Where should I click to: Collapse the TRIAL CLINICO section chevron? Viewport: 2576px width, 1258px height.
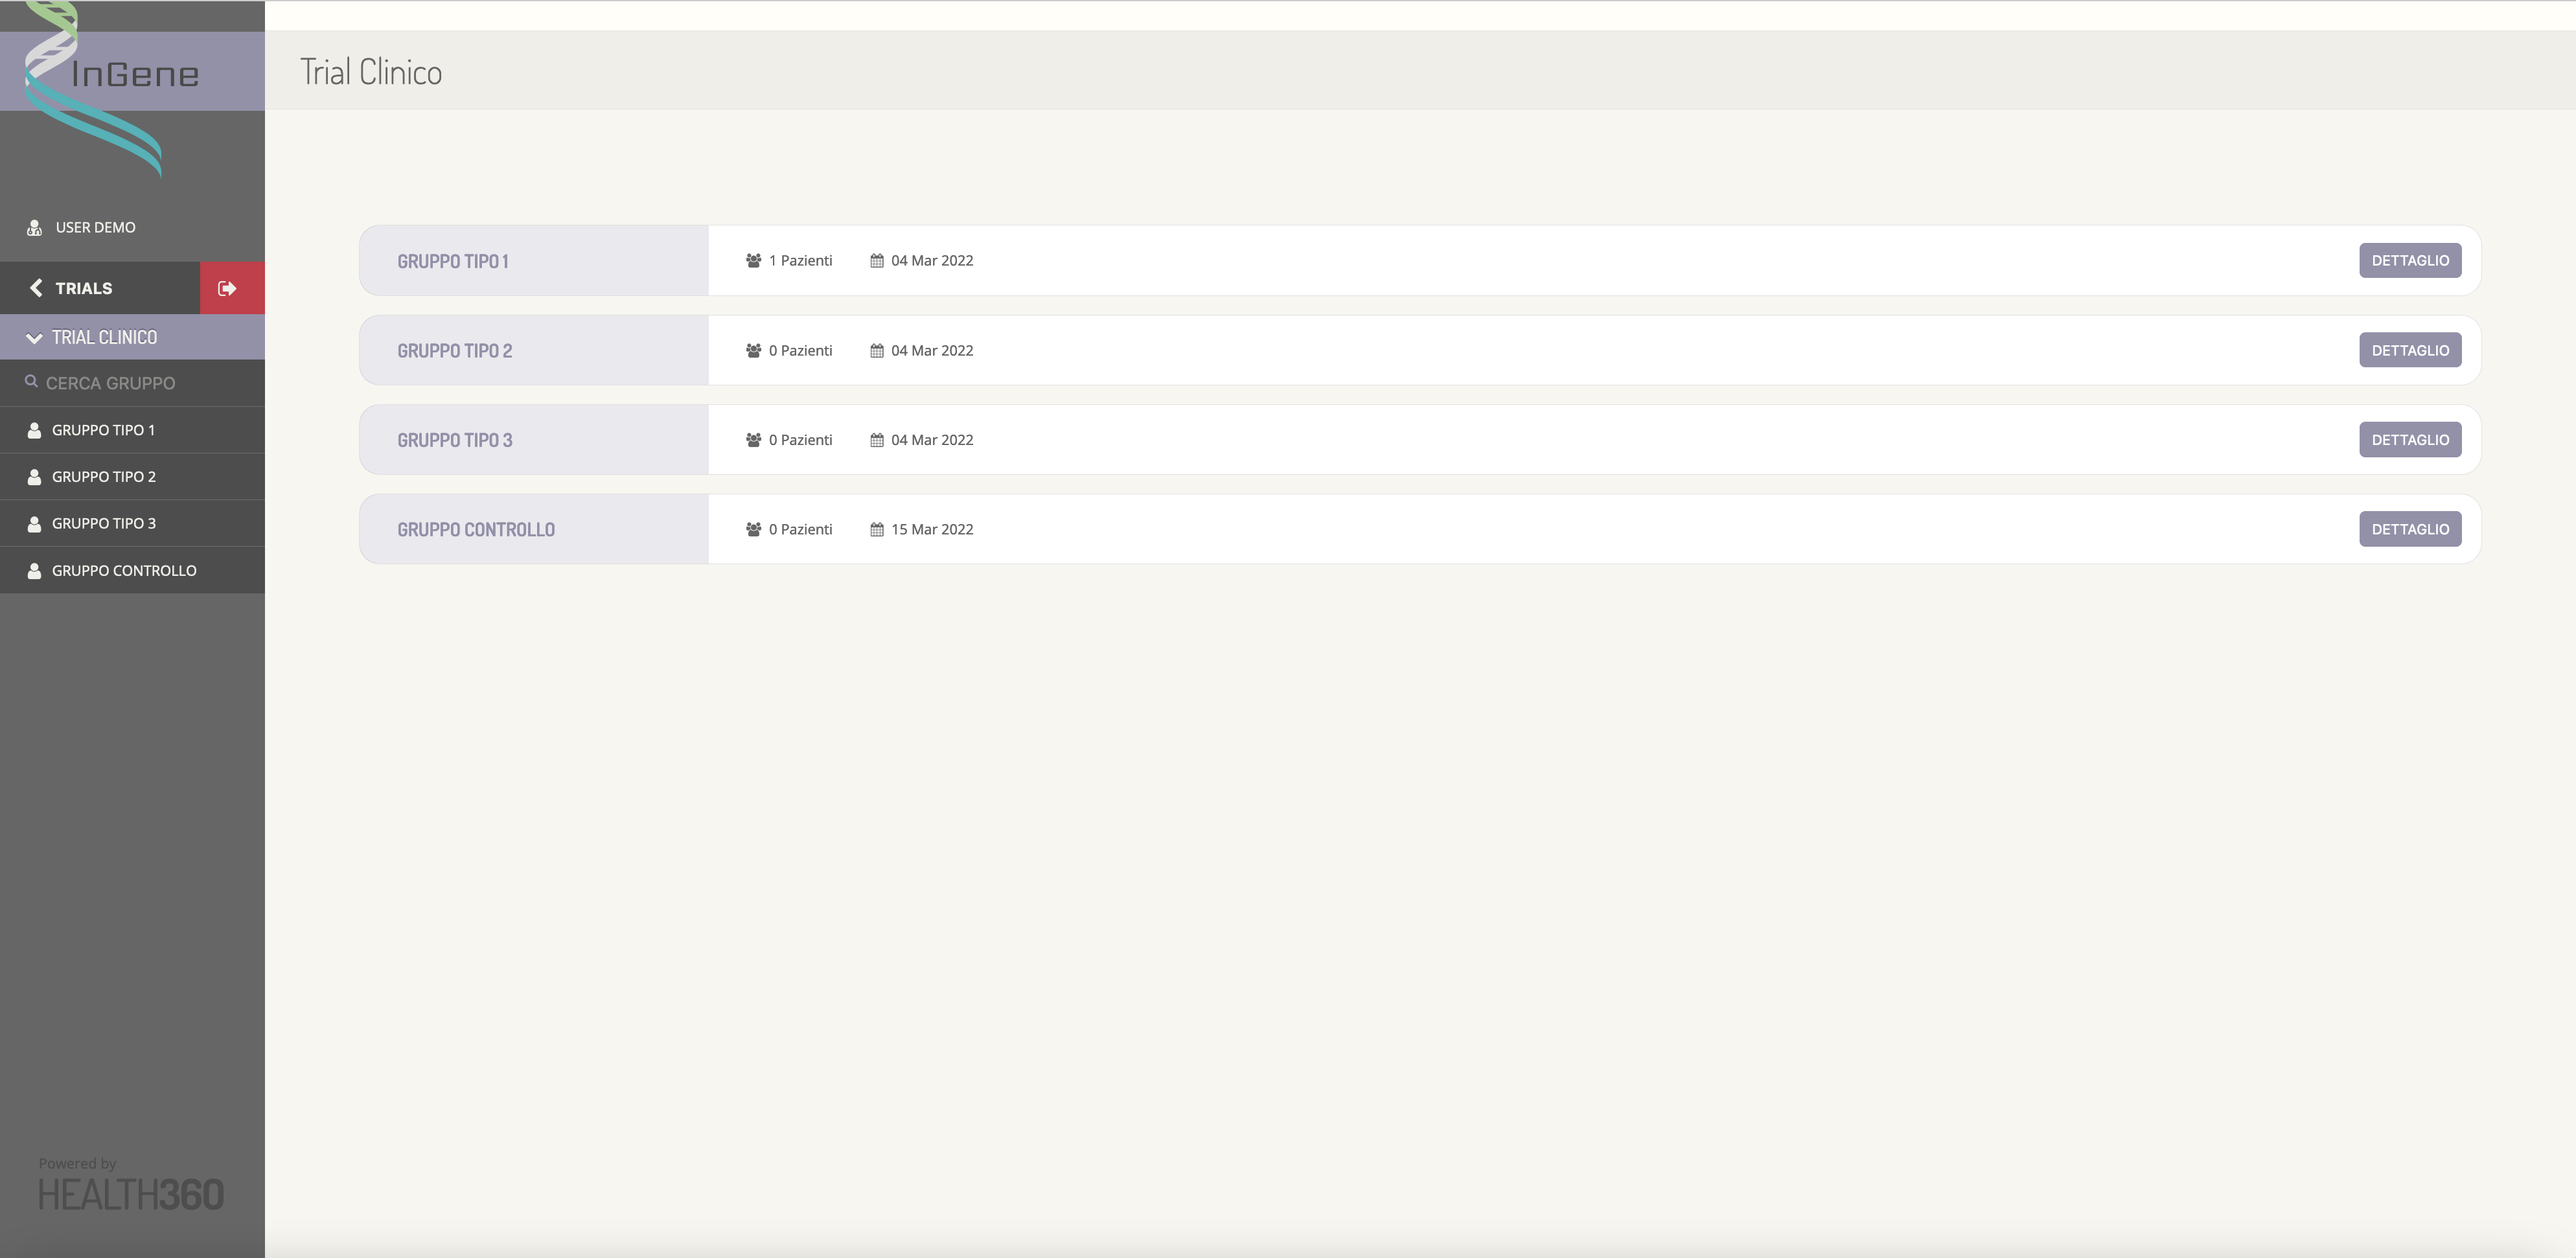point(34,338)
